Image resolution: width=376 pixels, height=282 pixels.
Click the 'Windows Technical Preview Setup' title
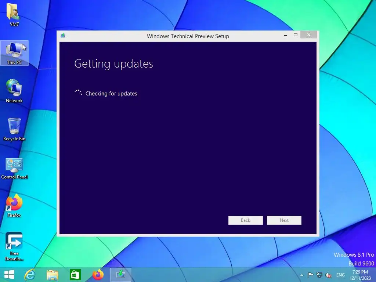click(188, 36)
